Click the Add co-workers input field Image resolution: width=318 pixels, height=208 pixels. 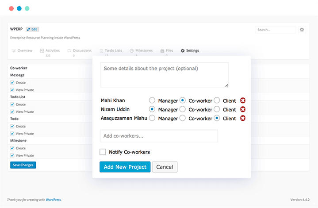(159, 136)
